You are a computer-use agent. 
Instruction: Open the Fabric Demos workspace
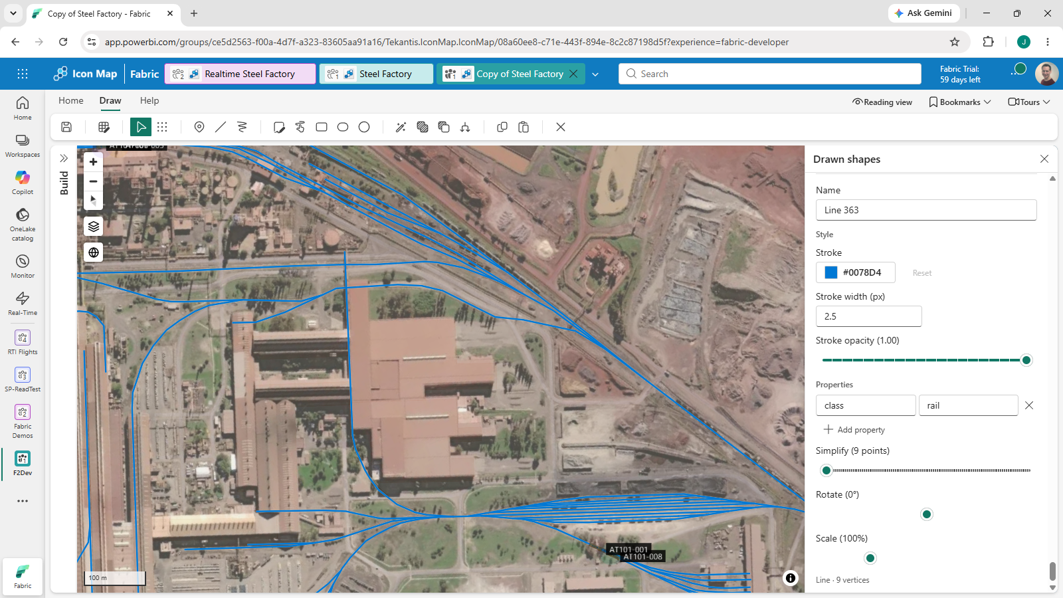[x=23, y=421]
